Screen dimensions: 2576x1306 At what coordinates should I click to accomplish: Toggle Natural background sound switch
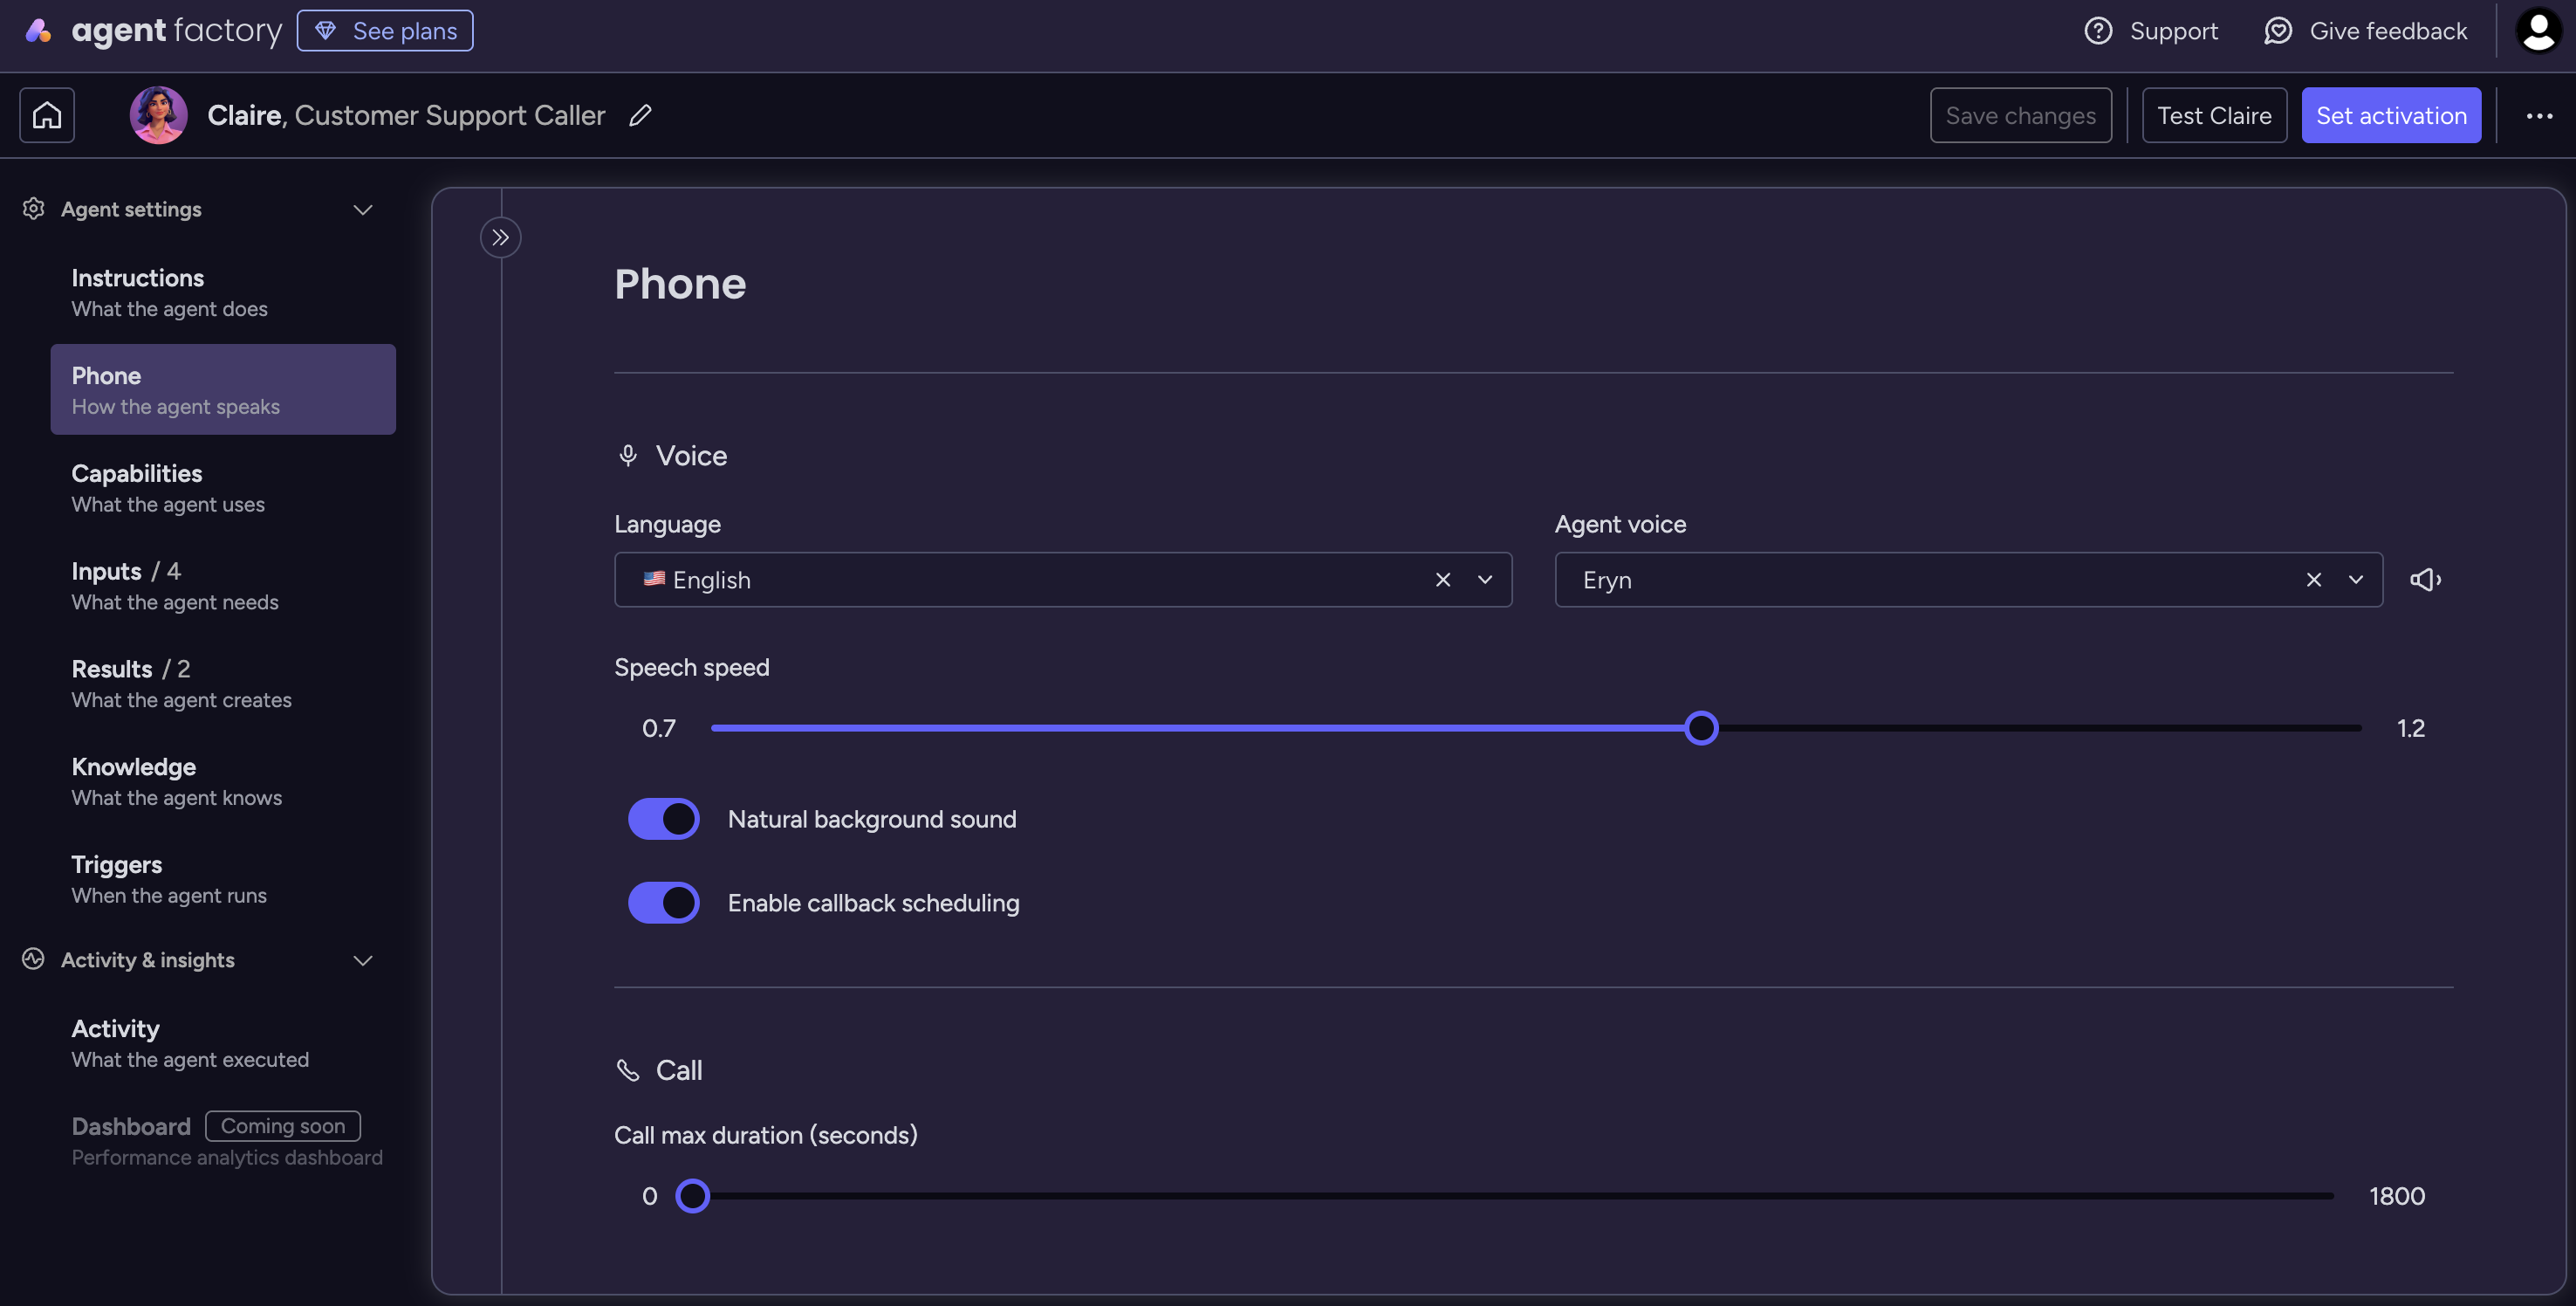pos(663,819)
